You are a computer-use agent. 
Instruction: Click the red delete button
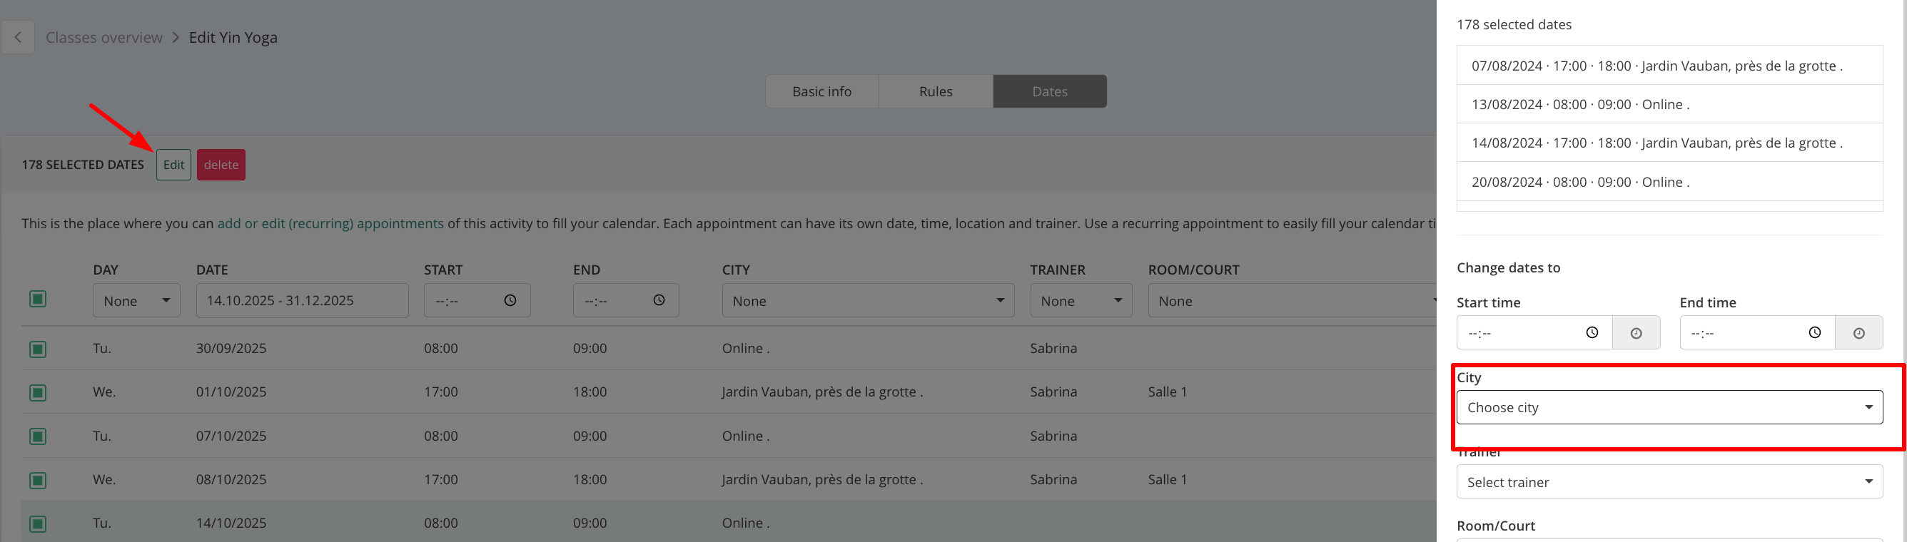point(221,165)
